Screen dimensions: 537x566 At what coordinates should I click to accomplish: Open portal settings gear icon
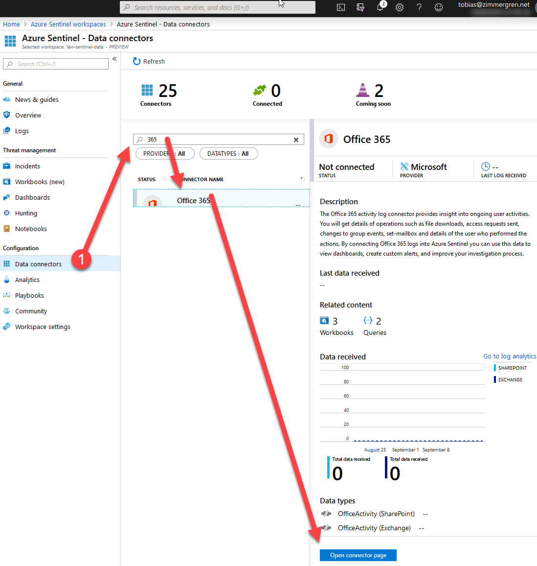point(400,7)
